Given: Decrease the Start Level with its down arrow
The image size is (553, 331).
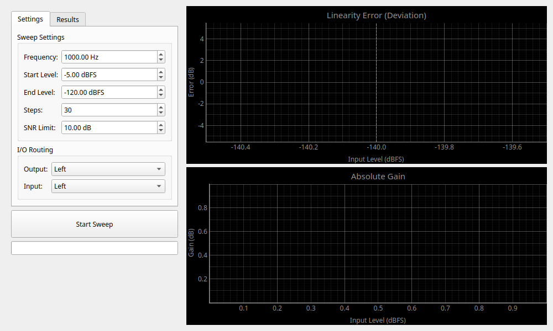Looking at the screenshot, I should pyautogui.click(x=160, y=77).
